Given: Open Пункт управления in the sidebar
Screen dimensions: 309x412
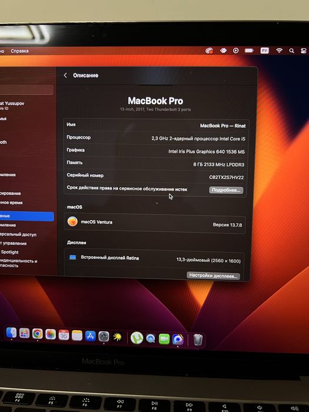Looking at the screenshot, I should pyautogui.click(x=13, y=243).
